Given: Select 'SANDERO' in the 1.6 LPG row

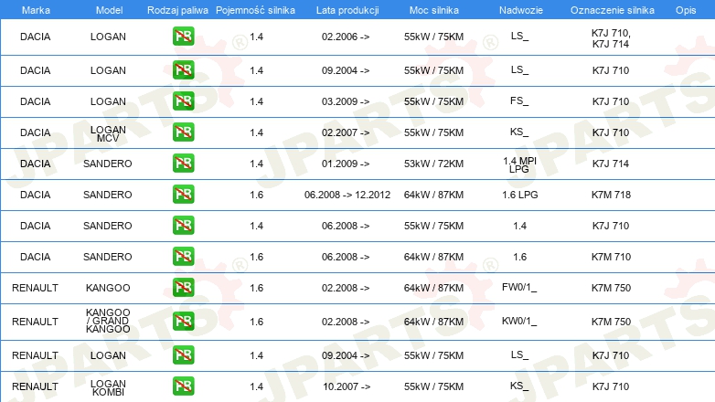Looking at the screenshot, I should [108, 195].
